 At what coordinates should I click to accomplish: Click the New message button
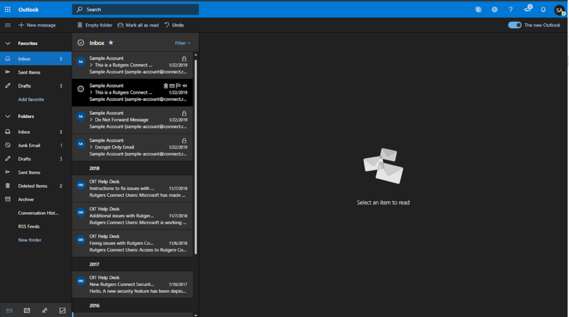click(x=37, y=25)
